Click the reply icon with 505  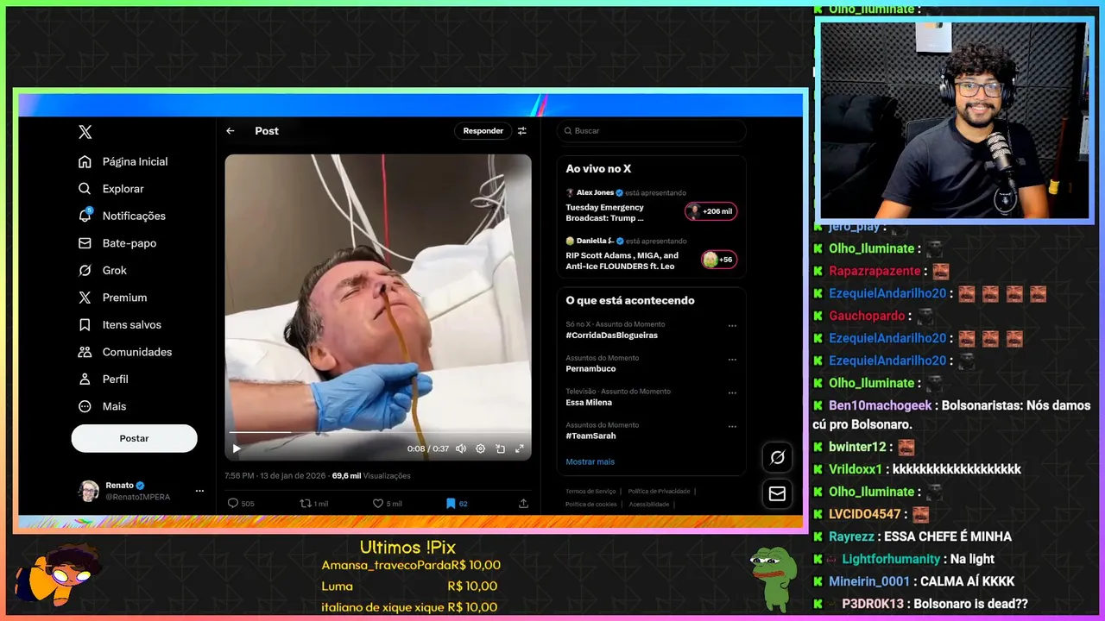(x=233, y=504)
